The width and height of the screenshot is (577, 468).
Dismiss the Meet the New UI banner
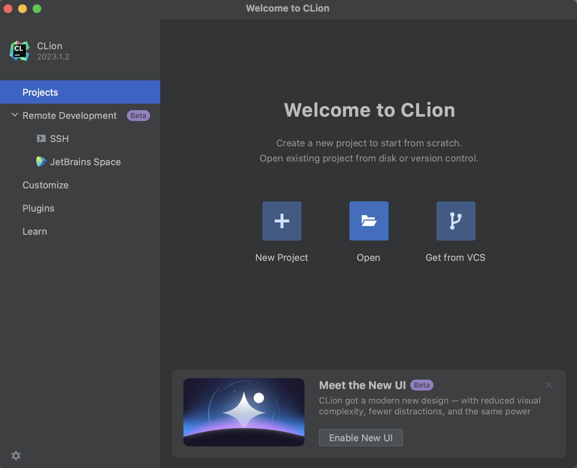click(549, 385)
